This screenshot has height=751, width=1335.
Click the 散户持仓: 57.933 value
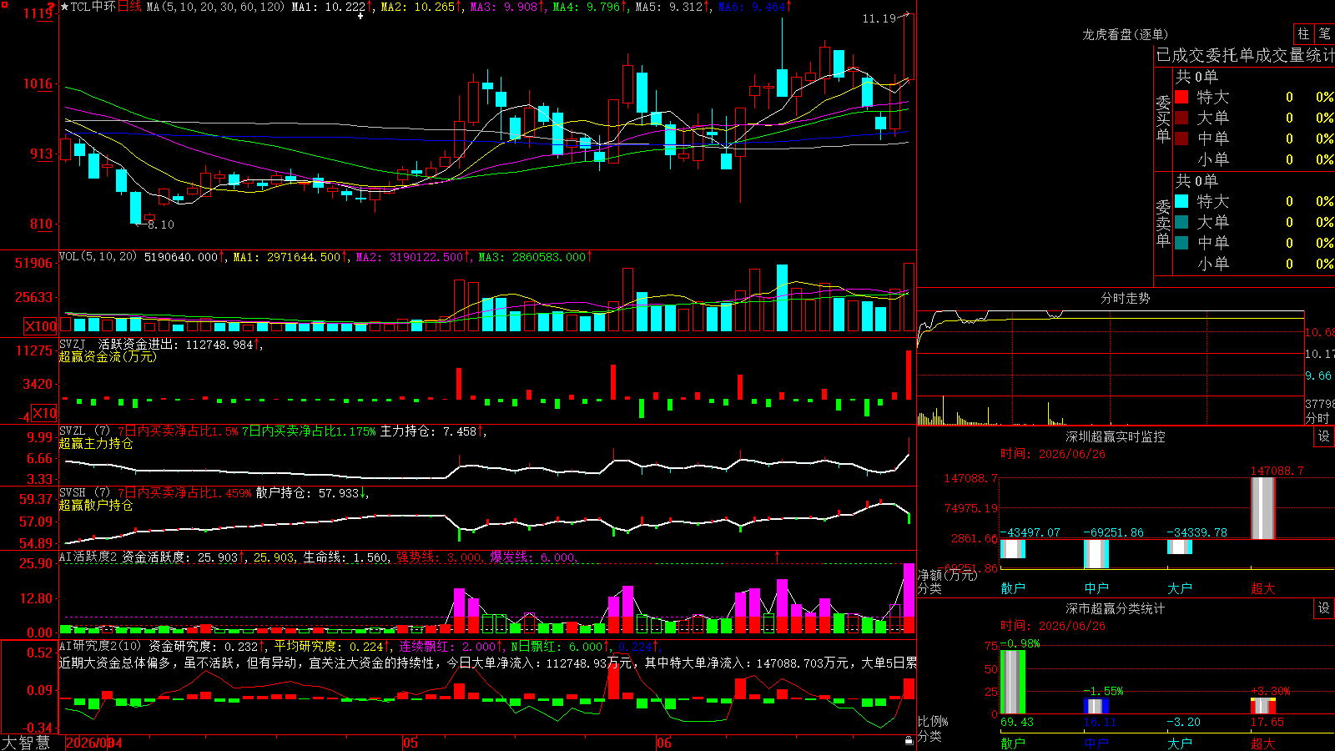coord(307,493)
